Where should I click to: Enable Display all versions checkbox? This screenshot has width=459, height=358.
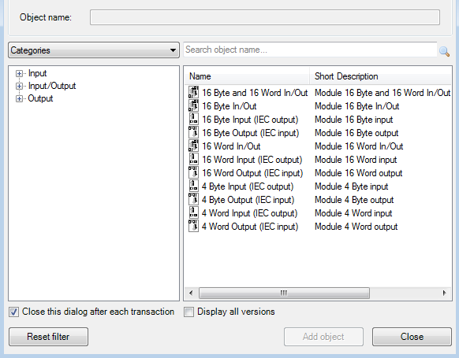[188, 312]
